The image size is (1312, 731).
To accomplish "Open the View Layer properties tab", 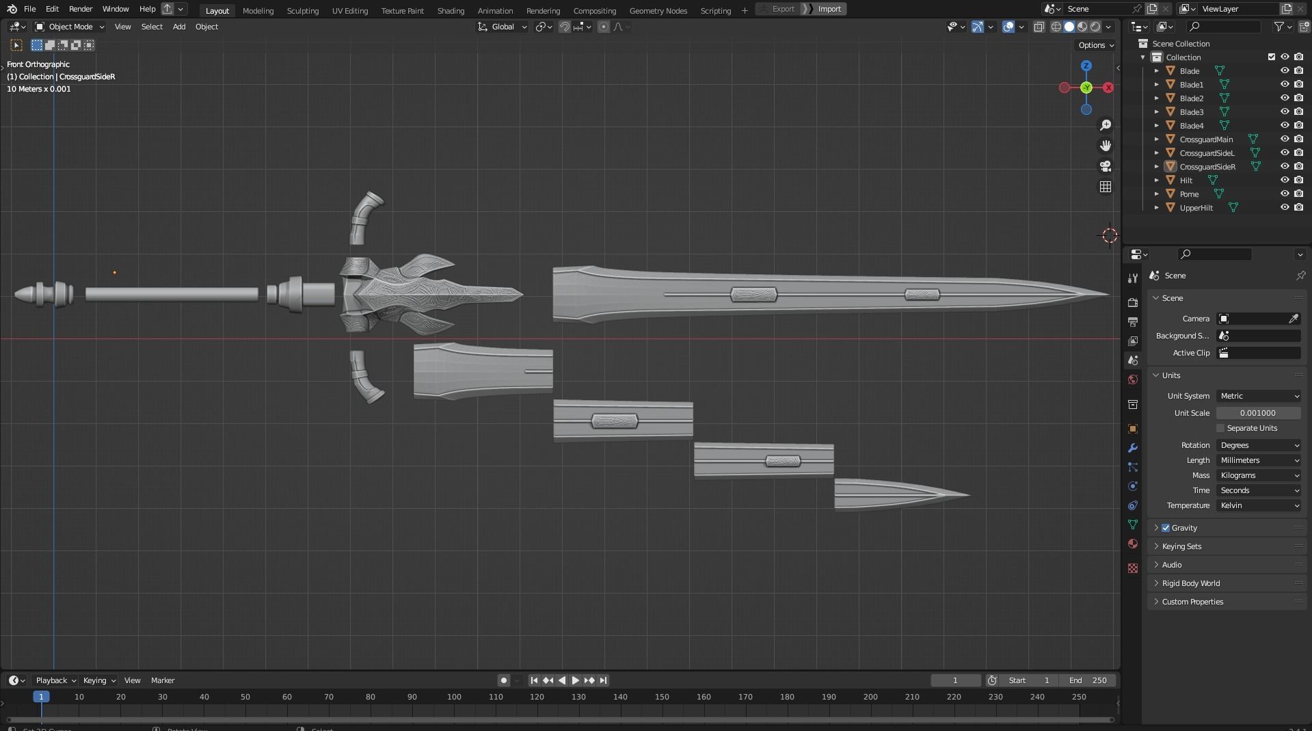I will [1133, 341].
